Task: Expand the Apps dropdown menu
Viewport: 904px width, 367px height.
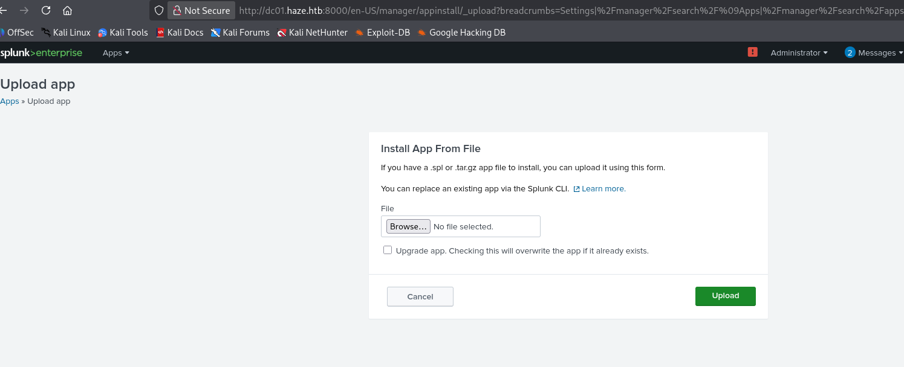Action: 116,53
